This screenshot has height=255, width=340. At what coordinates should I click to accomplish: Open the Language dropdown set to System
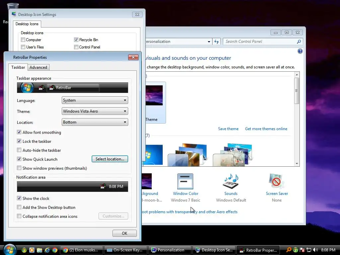pyautogui.click(x=95, y=100)
